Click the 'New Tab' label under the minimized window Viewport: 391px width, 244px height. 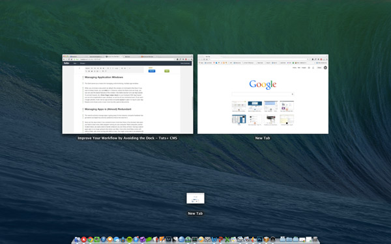pos(195,213)
